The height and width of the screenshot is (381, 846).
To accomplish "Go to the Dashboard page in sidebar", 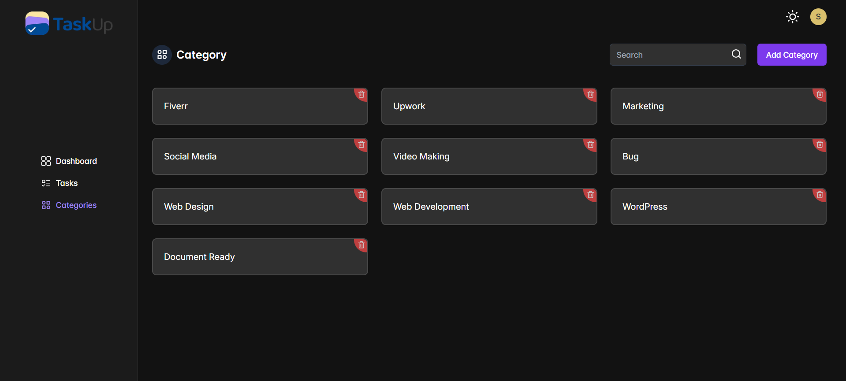I will [x=69, y=161].
